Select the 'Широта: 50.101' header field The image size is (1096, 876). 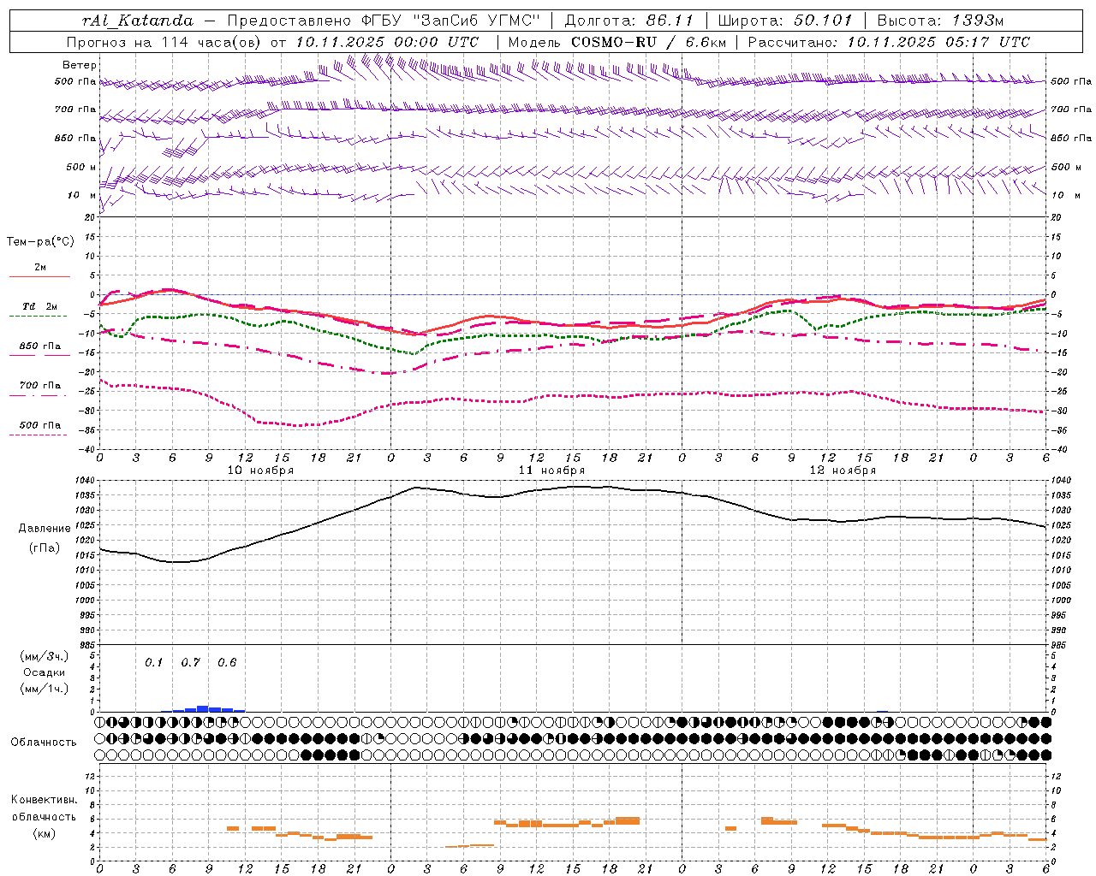(785, 20)
